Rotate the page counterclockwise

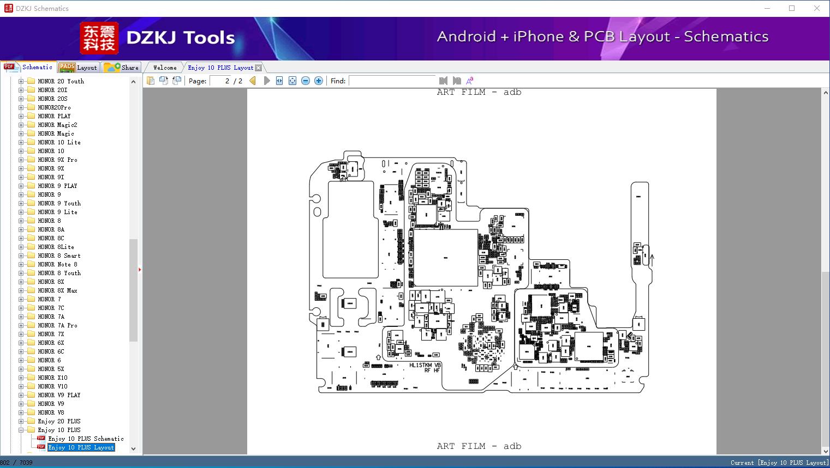pyautogui.click(x=163, y=81)
